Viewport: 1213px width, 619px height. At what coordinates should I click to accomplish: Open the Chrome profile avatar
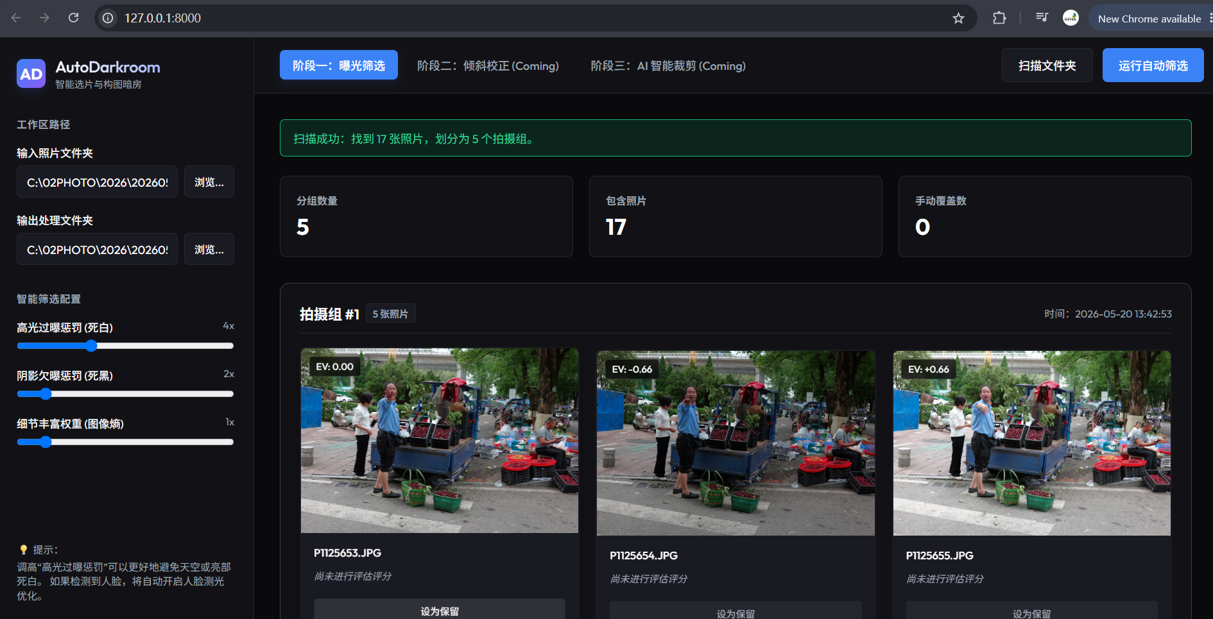pos(1071,18)
